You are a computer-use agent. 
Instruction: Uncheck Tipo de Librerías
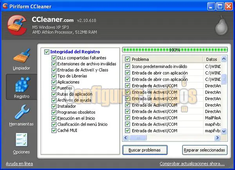pyautogui.click(x=54, y=76)
